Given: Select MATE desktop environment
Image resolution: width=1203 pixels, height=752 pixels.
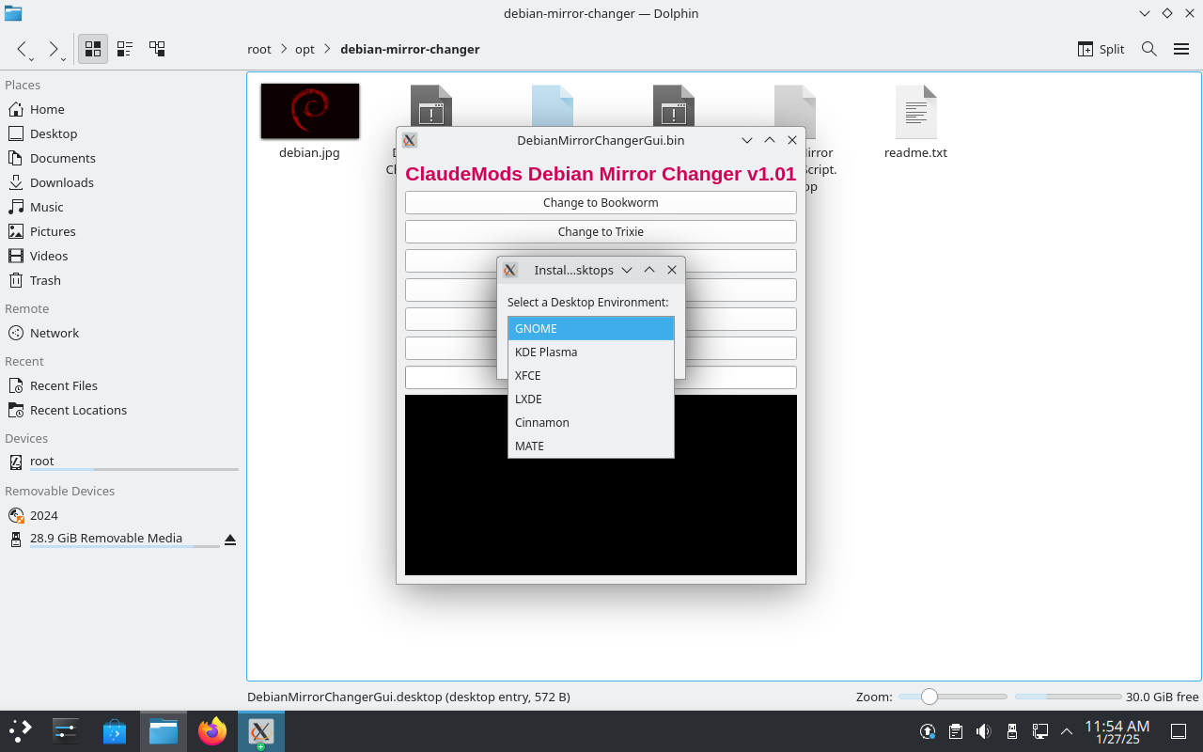Looking at the screenshot, I should point(591,446).
